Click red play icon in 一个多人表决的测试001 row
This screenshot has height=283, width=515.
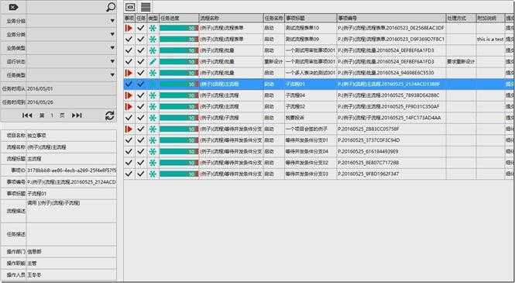pyautogui.click(x=129, y=73)
